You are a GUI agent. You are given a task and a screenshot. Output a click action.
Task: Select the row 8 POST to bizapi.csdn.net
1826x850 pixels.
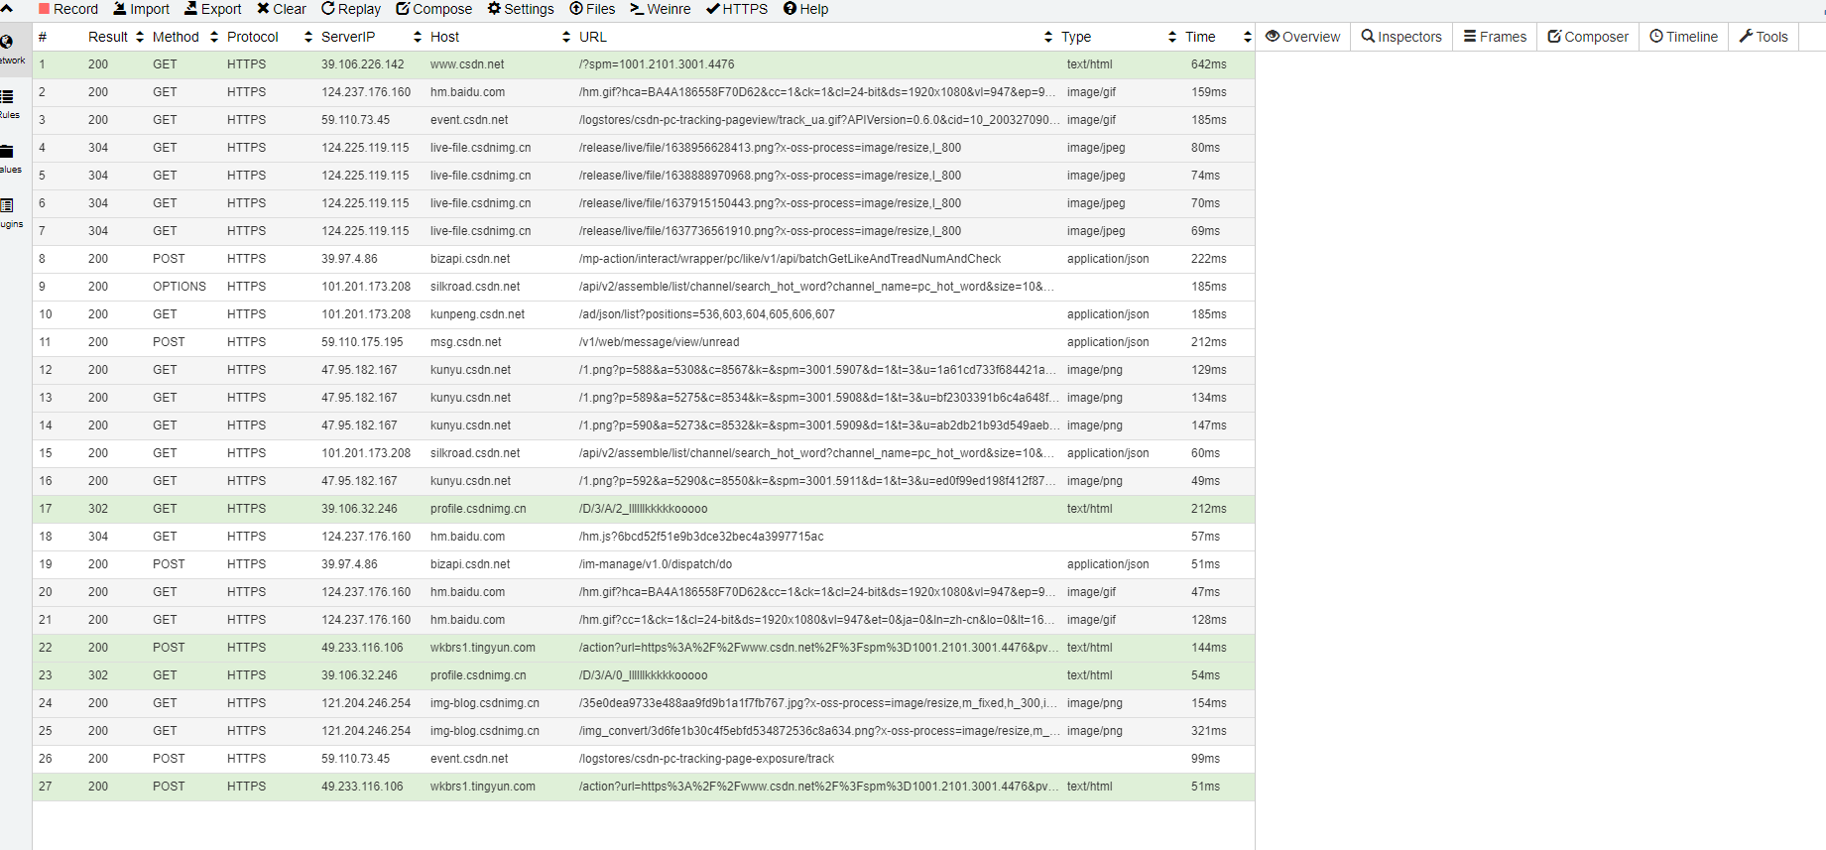click(x=644, y=259)
